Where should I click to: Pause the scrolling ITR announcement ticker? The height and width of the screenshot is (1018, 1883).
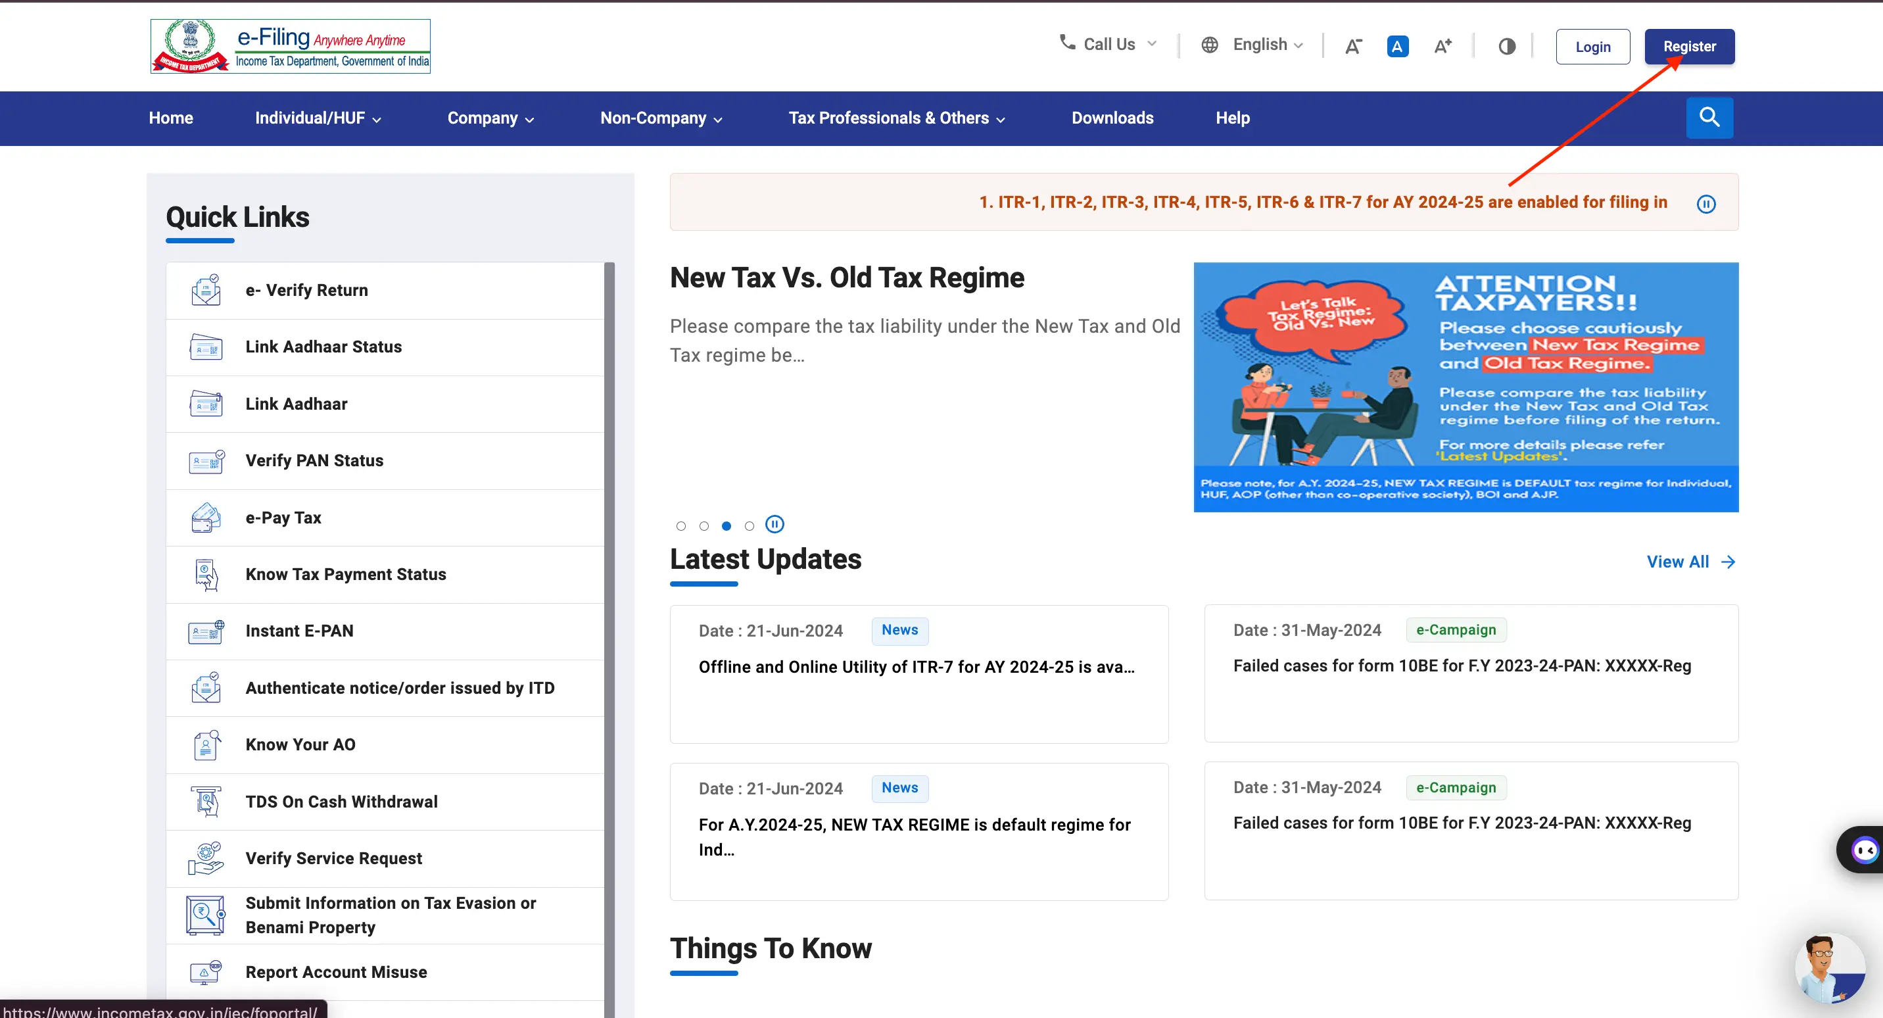coord(1706,203)
